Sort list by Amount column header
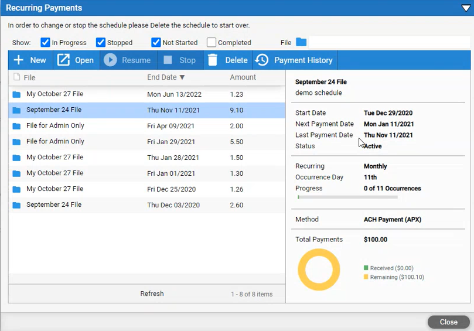 pyautogui.click(x=243, y=77)
